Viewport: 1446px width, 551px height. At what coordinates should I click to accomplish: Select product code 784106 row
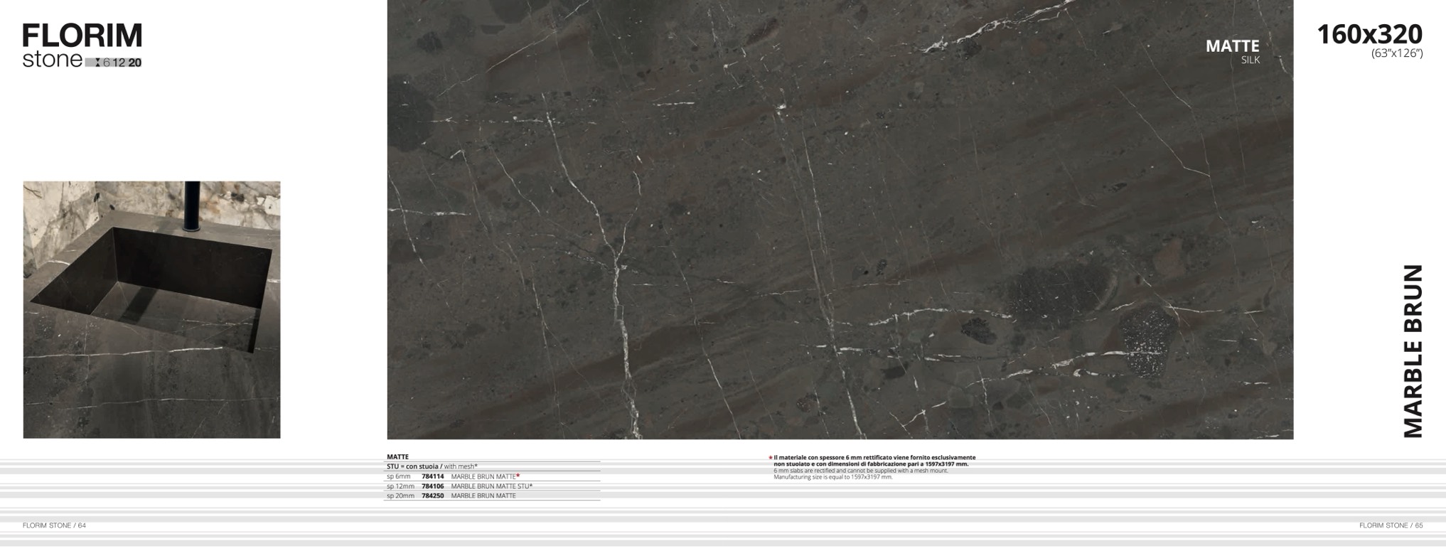432,486
